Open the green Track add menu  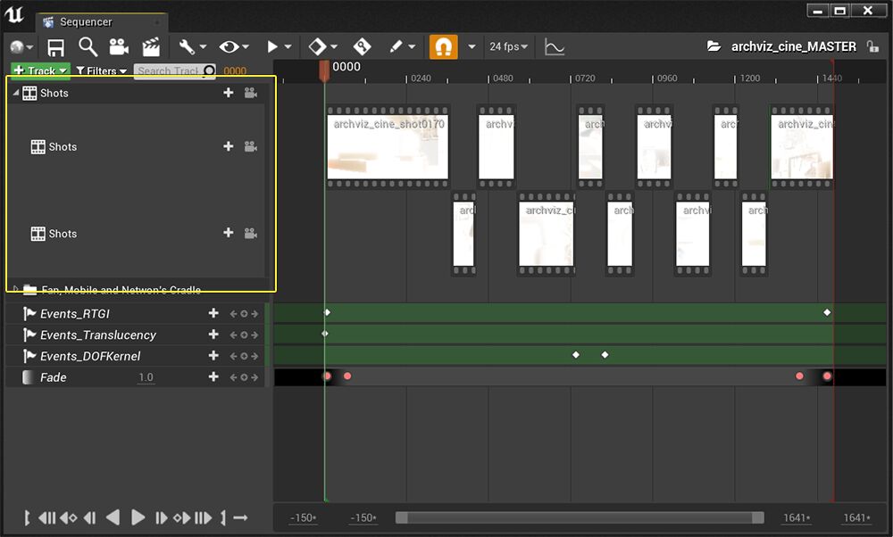[40, 70]
